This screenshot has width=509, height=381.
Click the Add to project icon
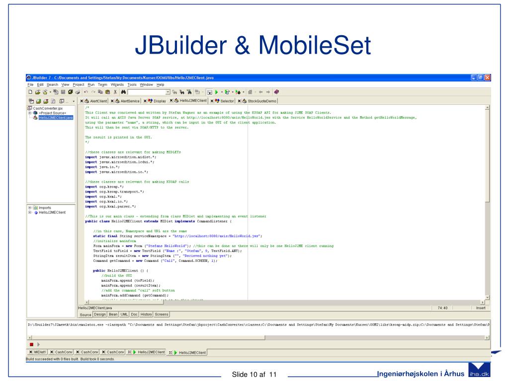point(39,101)
